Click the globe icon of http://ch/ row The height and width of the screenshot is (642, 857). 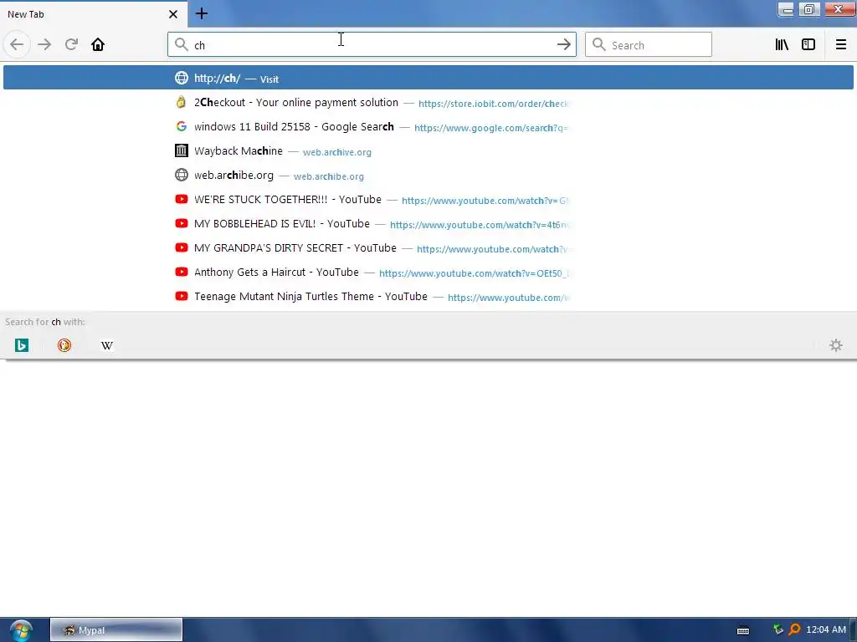(x=182, y=78)
